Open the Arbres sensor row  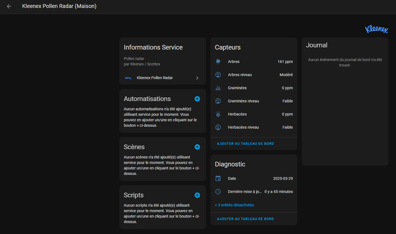tap(254, 62)
